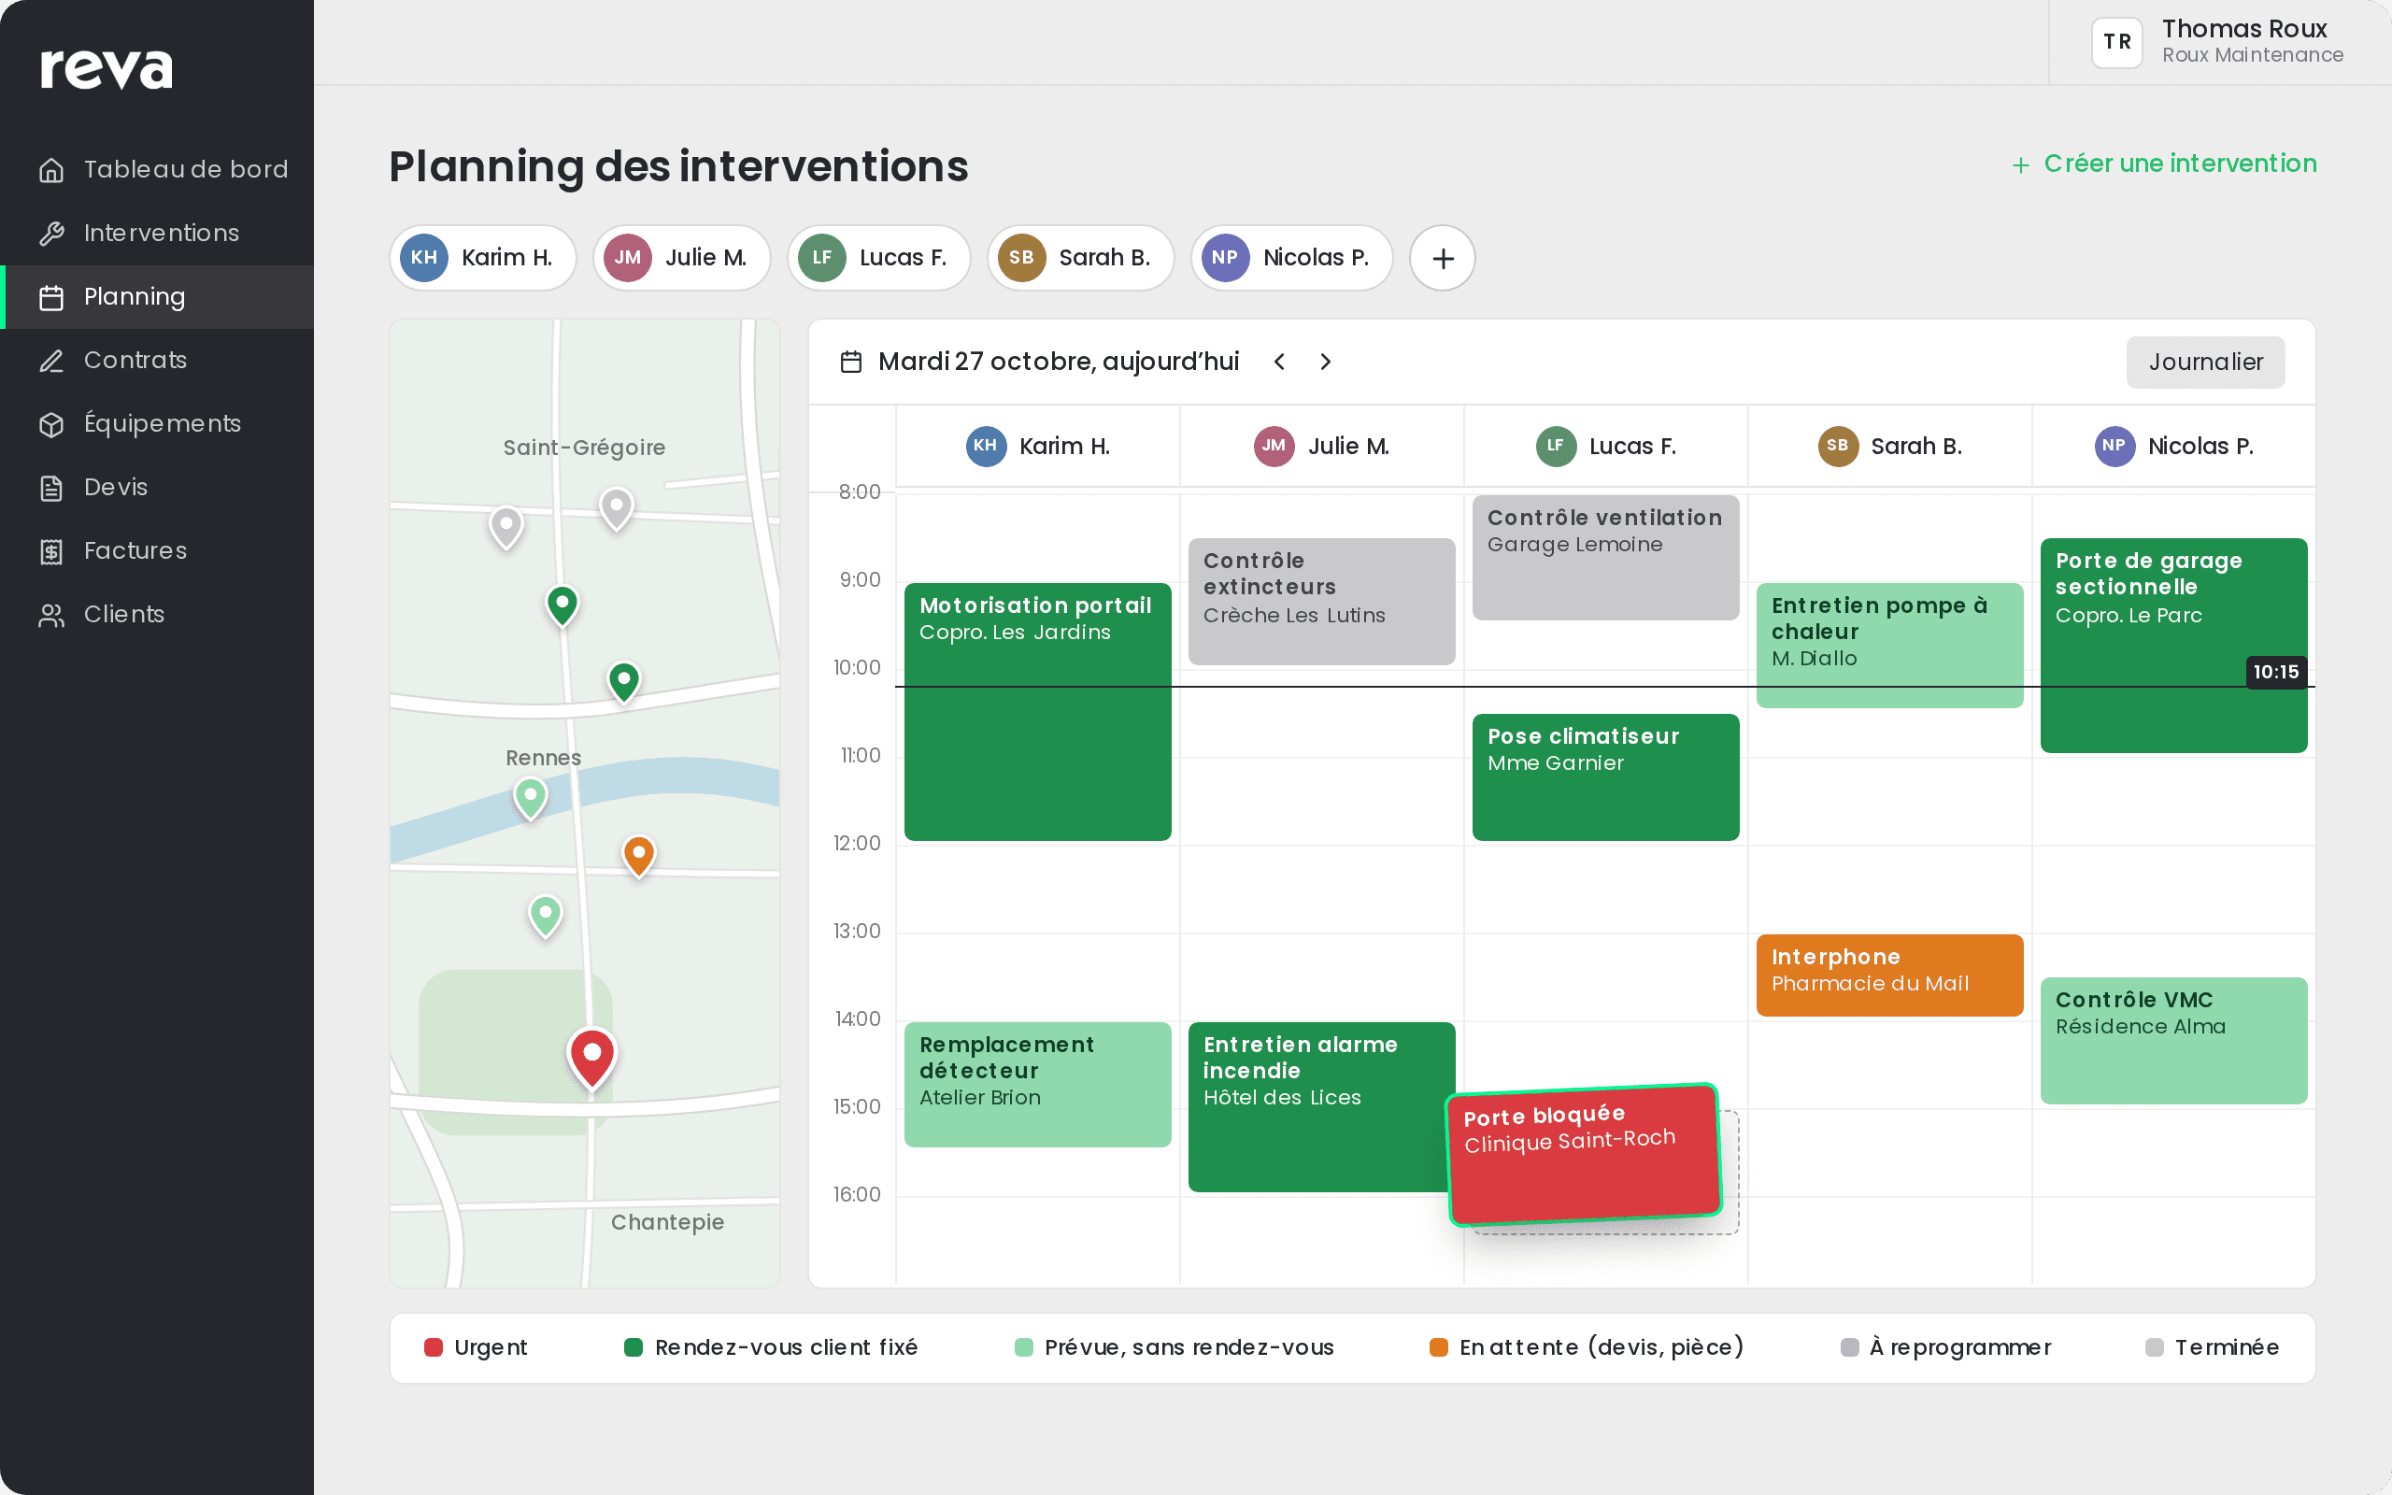Toggle the Julie M. technician filter chip
2392x1495 pixels.
(x=681, y=258)
